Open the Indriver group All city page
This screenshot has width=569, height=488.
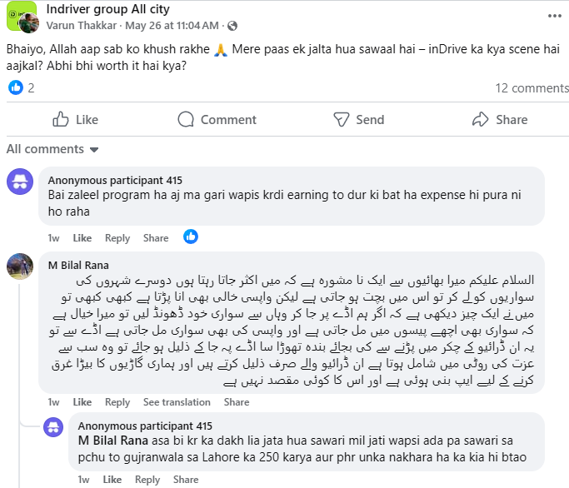(x=107, y=9)
